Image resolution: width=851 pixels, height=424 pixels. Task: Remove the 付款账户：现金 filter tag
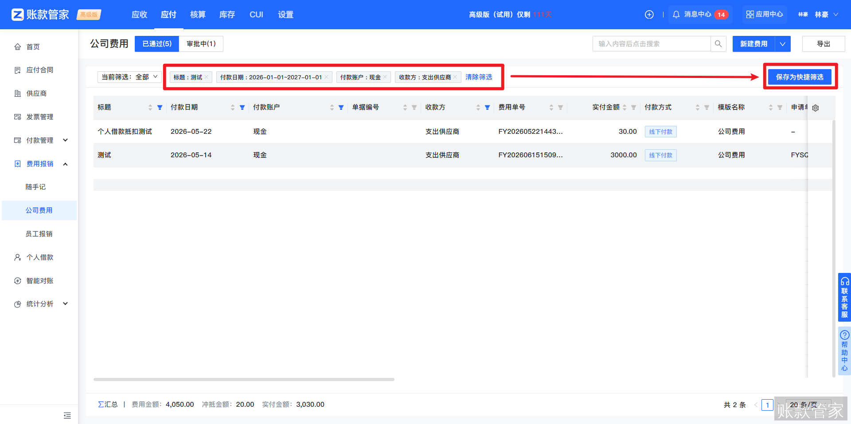tap(385, 77)
